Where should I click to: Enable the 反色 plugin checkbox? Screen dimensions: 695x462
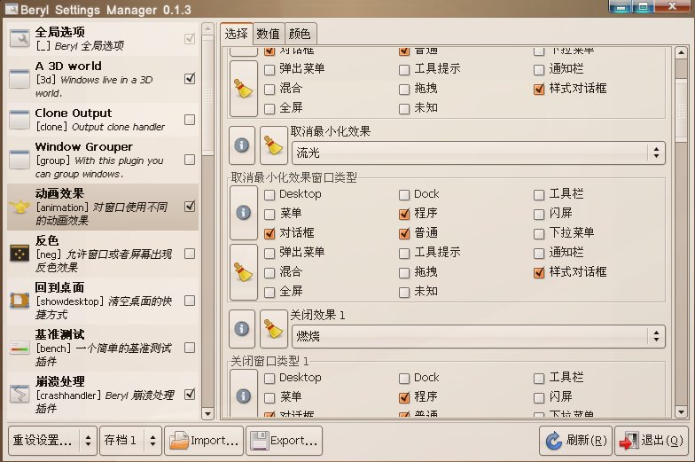pyautogui.click(x=190, y=254)
